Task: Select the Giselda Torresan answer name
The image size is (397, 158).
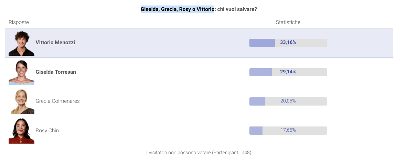Action: 56,72
